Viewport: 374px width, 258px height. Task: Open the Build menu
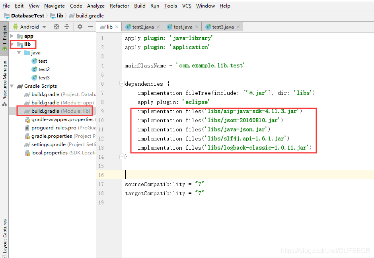click(140, 6)
